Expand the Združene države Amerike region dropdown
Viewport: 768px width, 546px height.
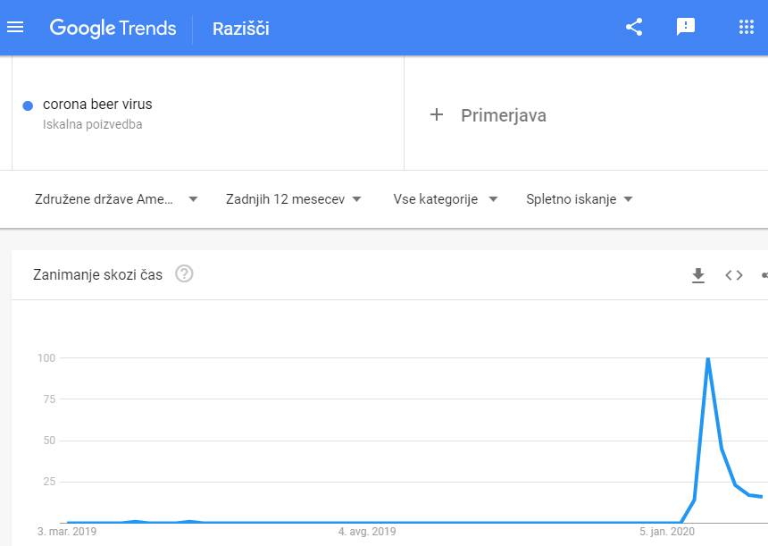click(x=116, y=199)
